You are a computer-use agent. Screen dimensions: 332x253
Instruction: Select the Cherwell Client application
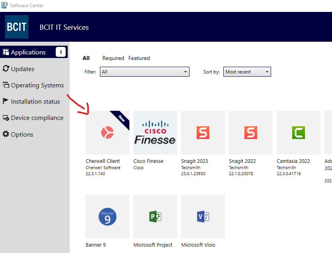107,133
